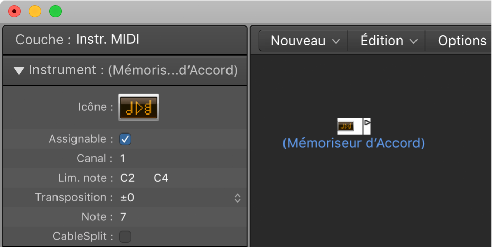Click the yellow minimize window button
Screen dimensions: 492x247
tap(35, 11)
